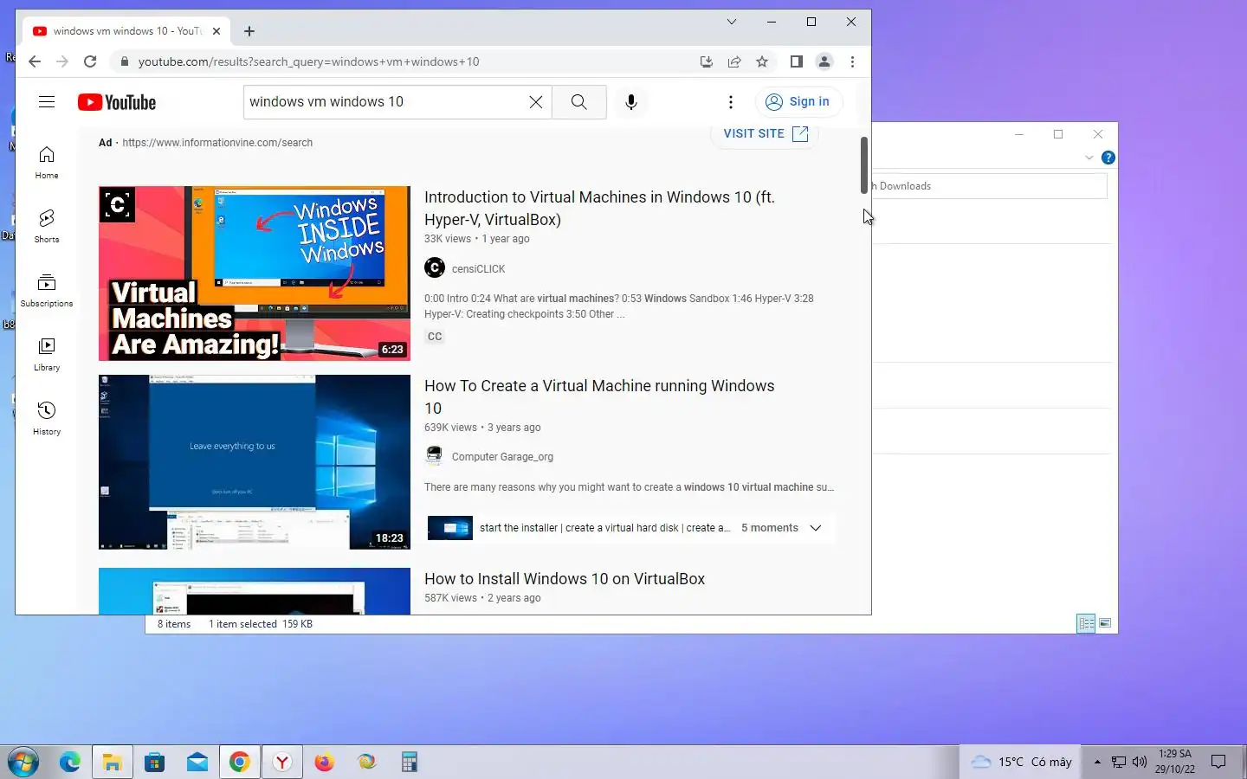Open Subscriptions in the sidebar
The height and width of the screenshot is (779, 1247).
tap(47, 290)
